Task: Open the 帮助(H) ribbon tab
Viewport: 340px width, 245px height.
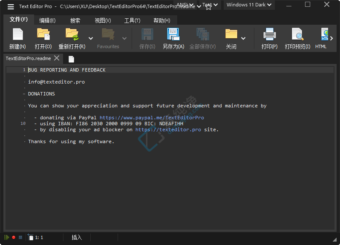Action: click(x=162, y=20)
